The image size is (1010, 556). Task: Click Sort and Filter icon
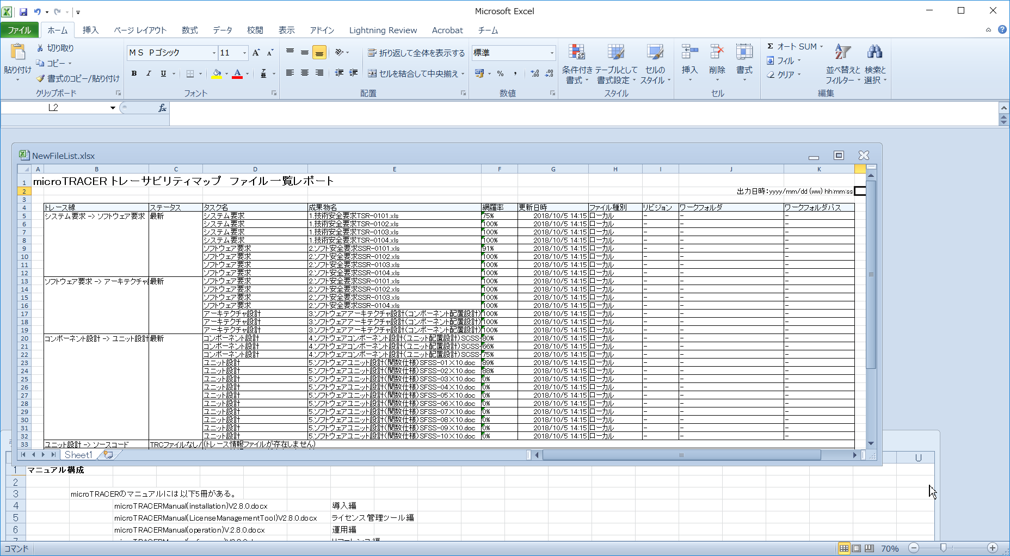coord(843,52)
